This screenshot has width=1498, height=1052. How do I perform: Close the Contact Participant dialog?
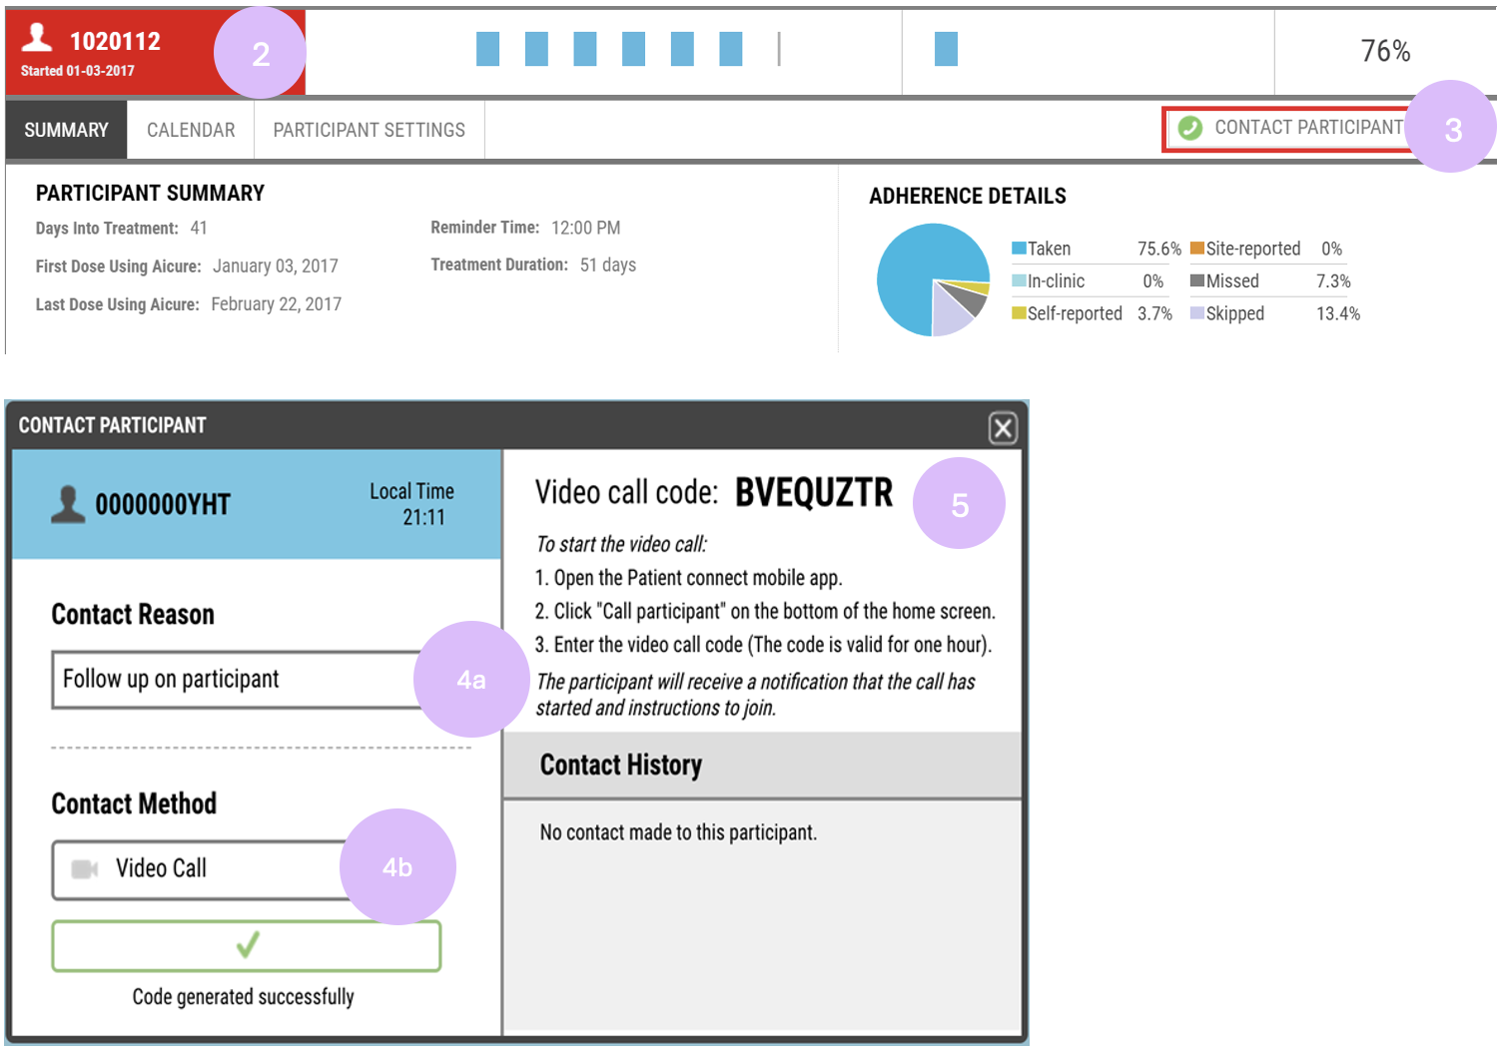(x=1003, y=428)
